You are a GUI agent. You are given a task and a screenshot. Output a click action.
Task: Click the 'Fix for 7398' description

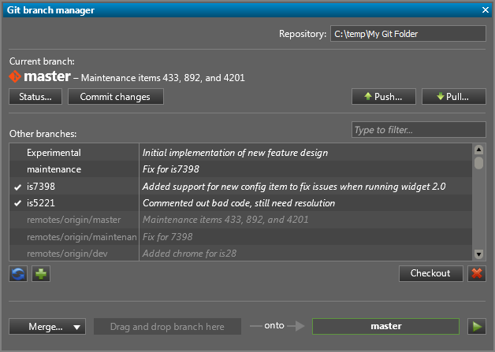[x=167, y=237]
